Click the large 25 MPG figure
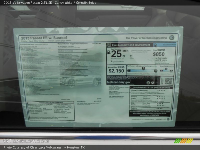 click(x=116, y=54)
